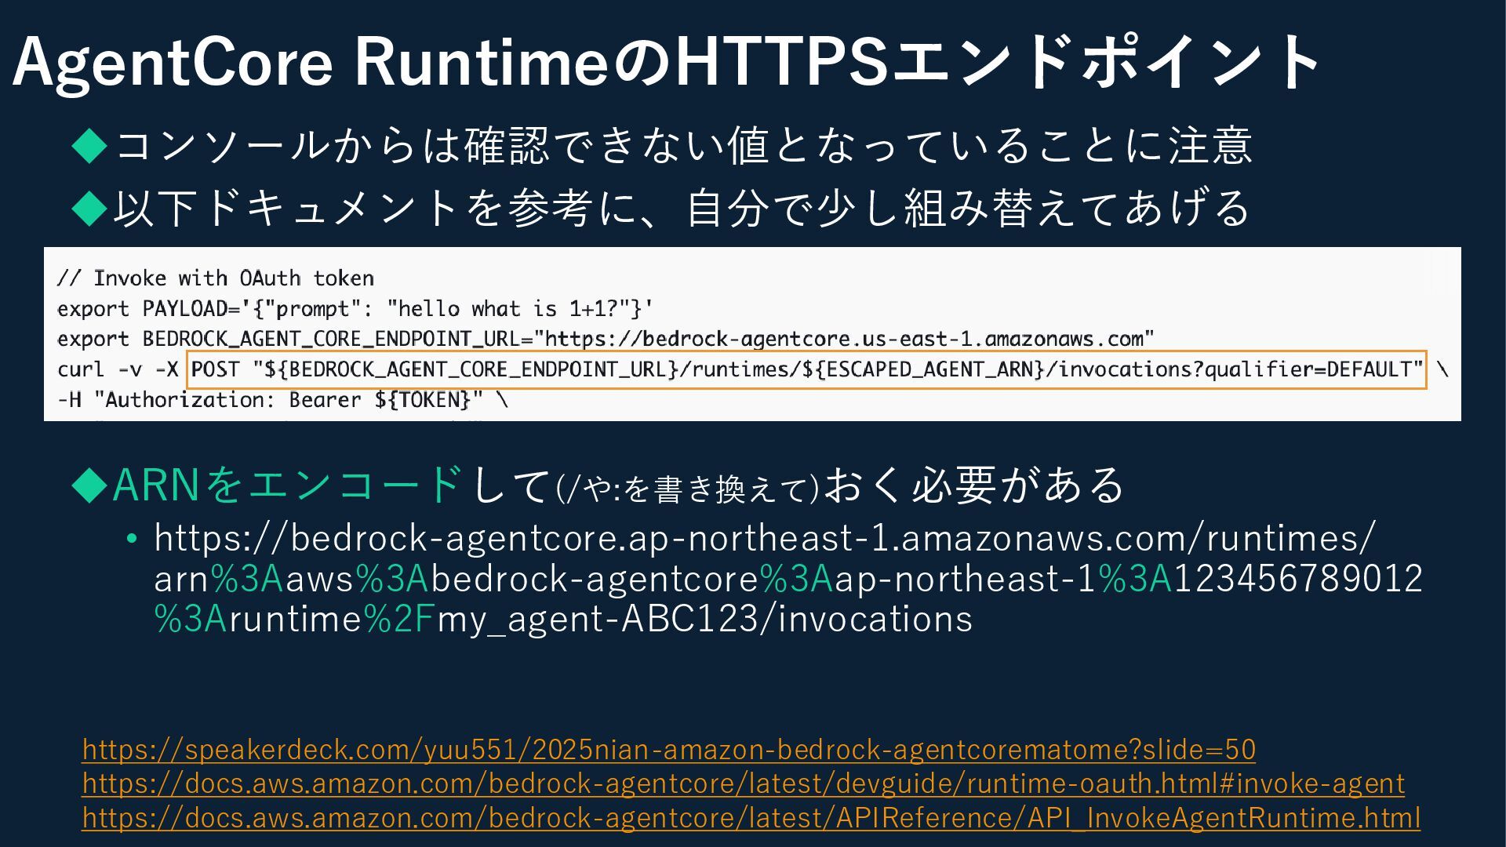
Task: Click the green diamond bullet before 以下ドキュメント
Action: 89,209
